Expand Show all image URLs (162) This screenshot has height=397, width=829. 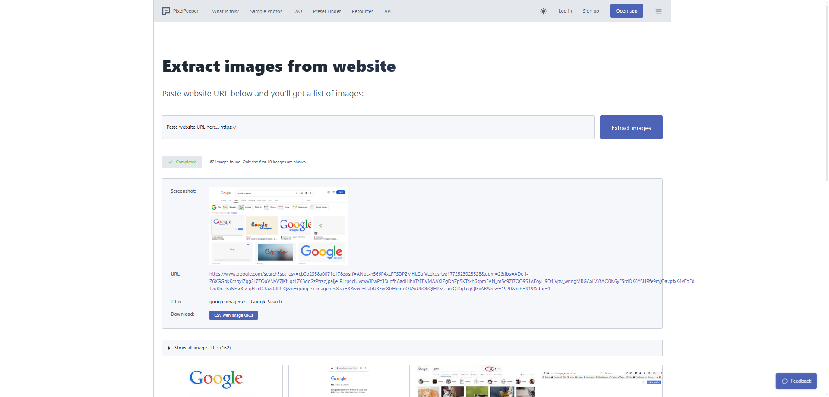coord(203,348)
